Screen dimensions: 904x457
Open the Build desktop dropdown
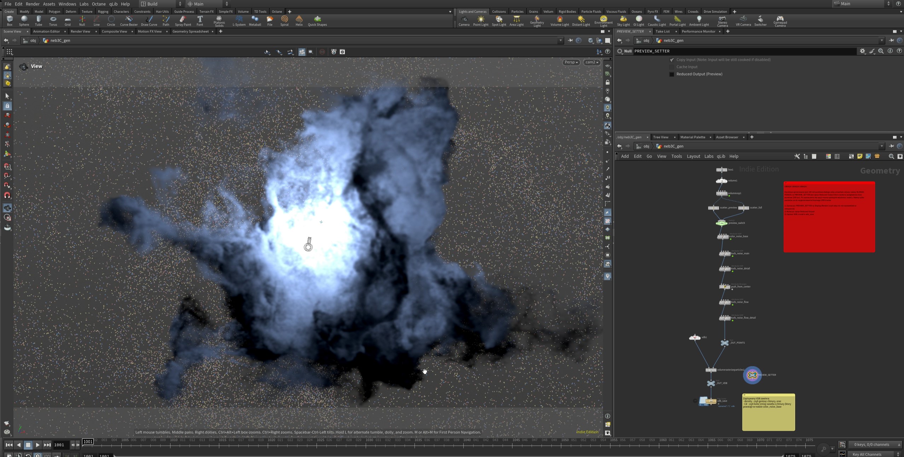click(161, 4)
